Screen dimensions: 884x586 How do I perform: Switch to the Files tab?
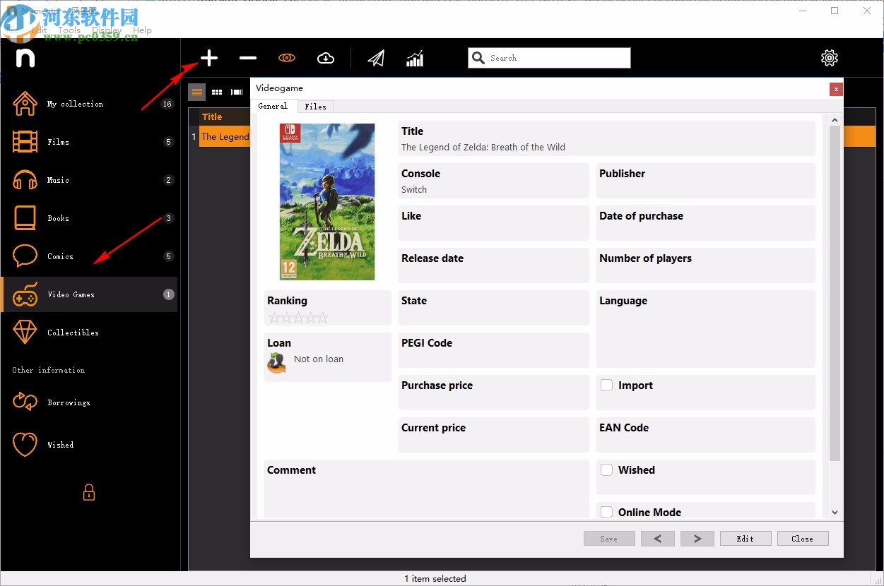click(x=315, y=107)
